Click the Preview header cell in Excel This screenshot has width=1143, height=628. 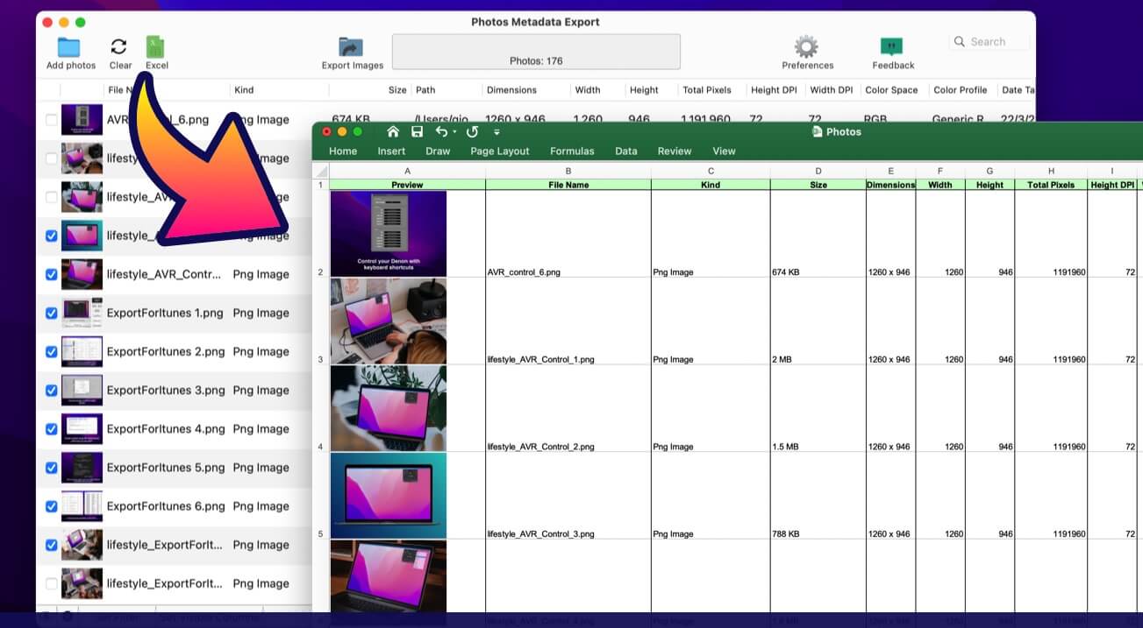pyautogui.click(x=407, y=185)
